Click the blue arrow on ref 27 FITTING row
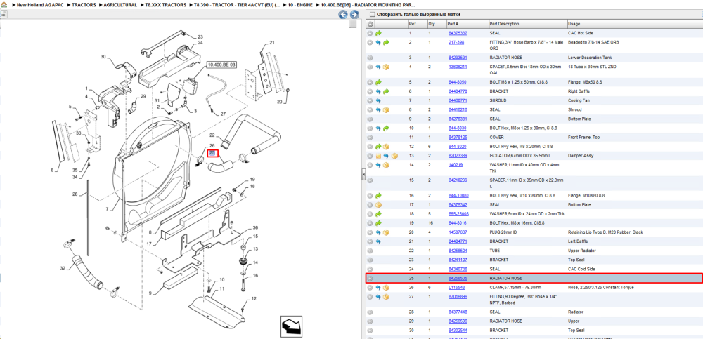 378,296
